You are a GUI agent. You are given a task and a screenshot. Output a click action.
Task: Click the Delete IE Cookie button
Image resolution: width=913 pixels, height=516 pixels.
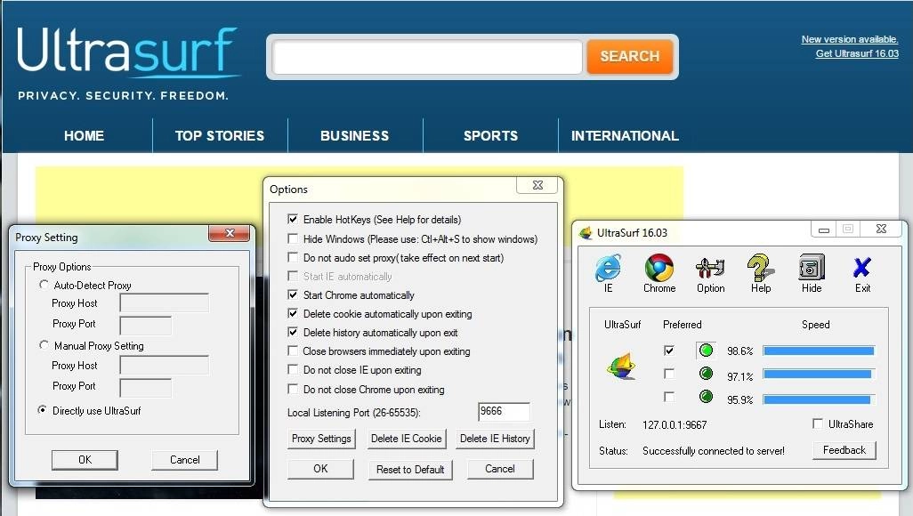407,439
